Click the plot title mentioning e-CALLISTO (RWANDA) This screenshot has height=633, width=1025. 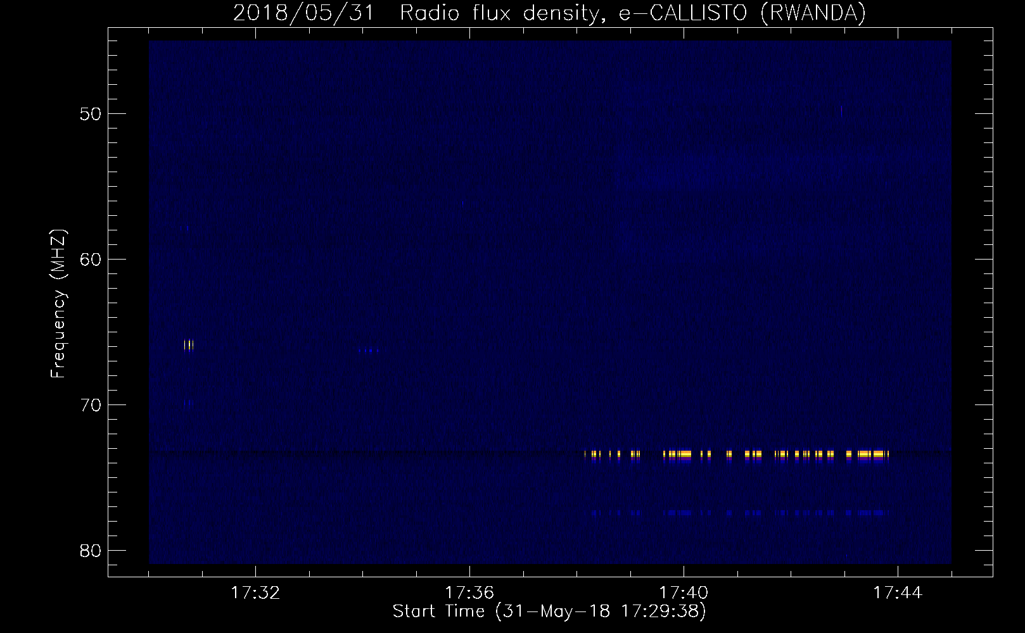549,13
